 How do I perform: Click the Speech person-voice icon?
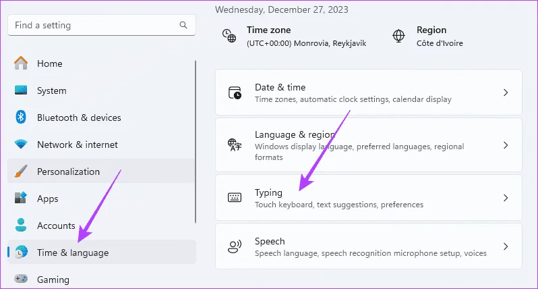pos(235,246)
